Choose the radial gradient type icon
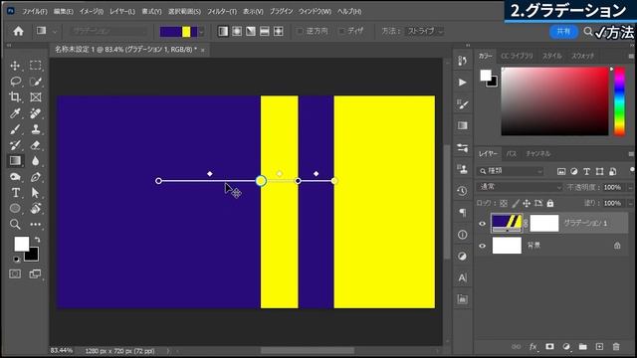The width and height of the screenshot is (637, 358). (237, 31)
